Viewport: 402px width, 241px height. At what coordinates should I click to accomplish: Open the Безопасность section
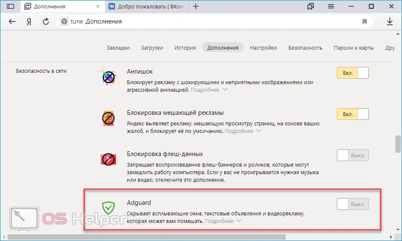tap(305, 48)
